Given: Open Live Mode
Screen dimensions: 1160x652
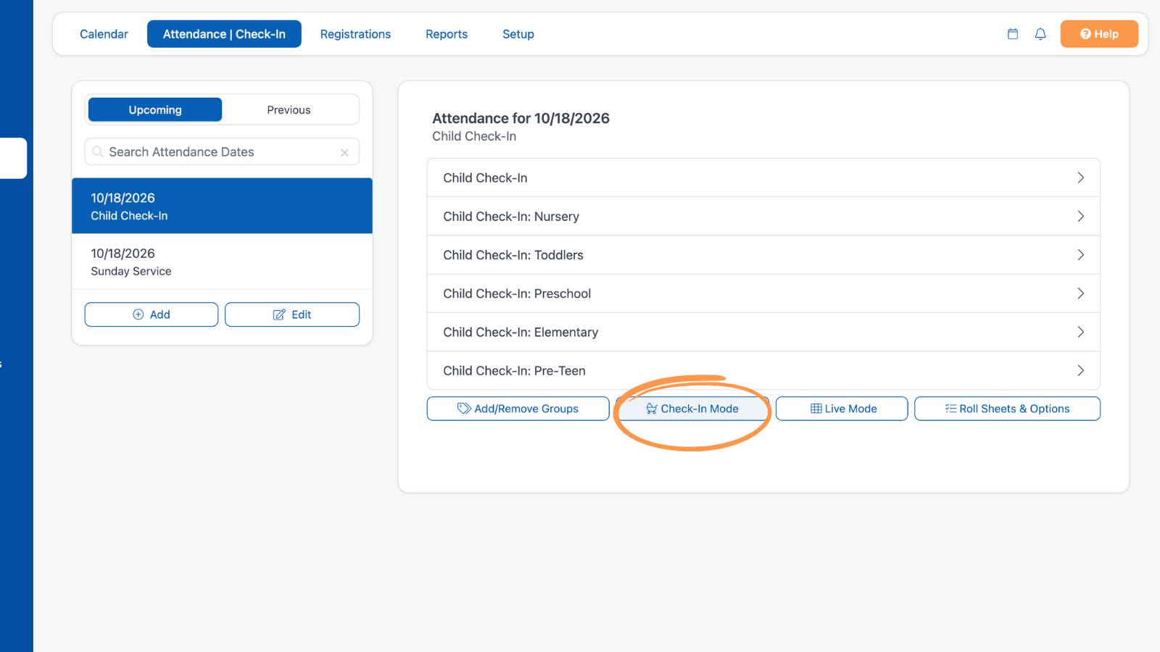Looking at the screenshot, I should (842, 409).
